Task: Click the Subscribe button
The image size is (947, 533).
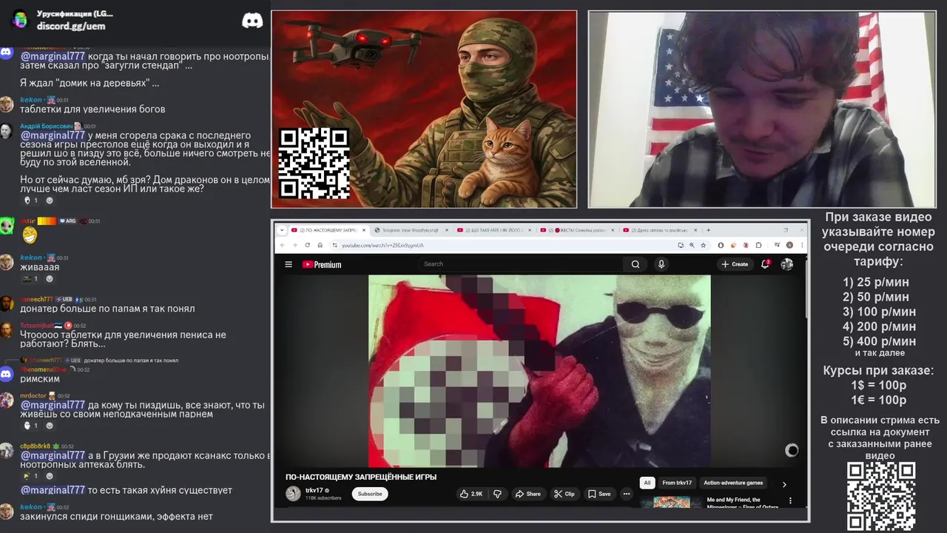Action: click(370, 494)
